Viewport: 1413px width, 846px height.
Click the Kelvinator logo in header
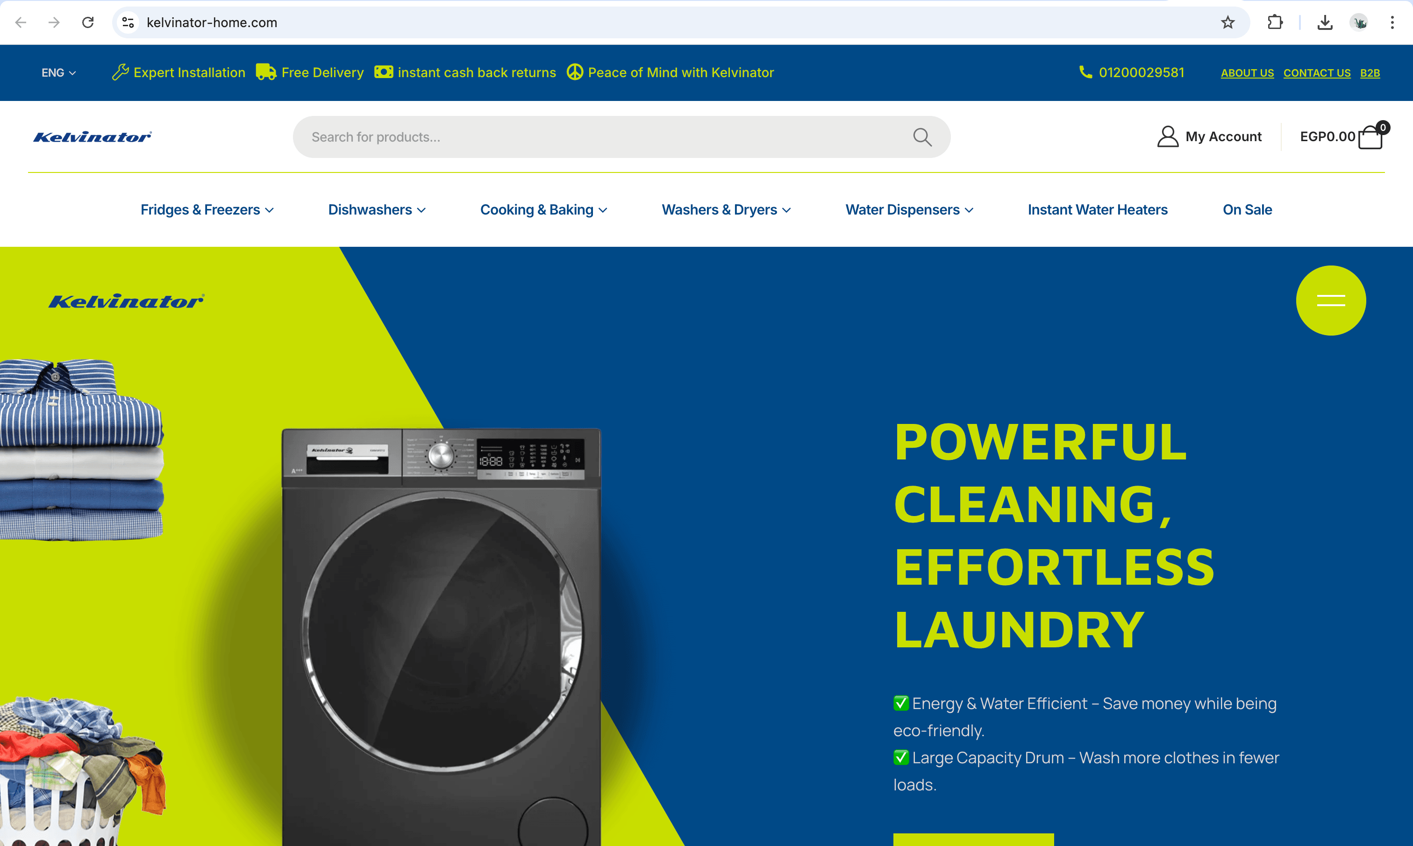pos(93,137)
